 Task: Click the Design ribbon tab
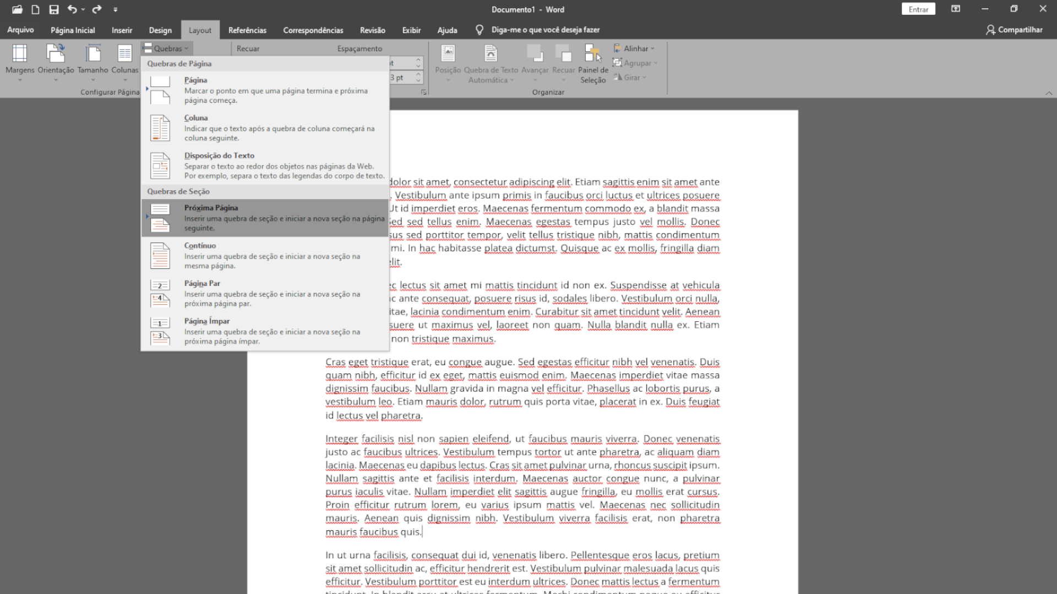pos(160,30)
